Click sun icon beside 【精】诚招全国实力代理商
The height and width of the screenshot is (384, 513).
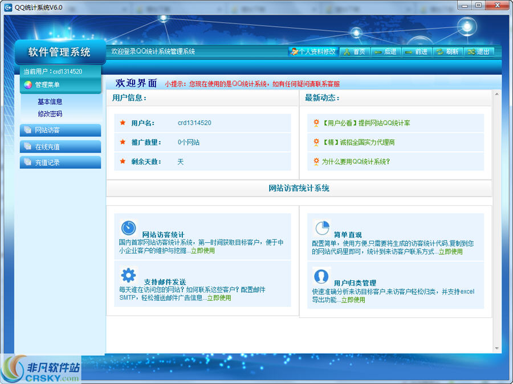(316, 142)
